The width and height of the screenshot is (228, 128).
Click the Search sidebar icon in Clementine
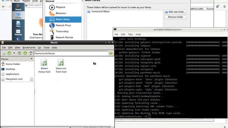18,7
